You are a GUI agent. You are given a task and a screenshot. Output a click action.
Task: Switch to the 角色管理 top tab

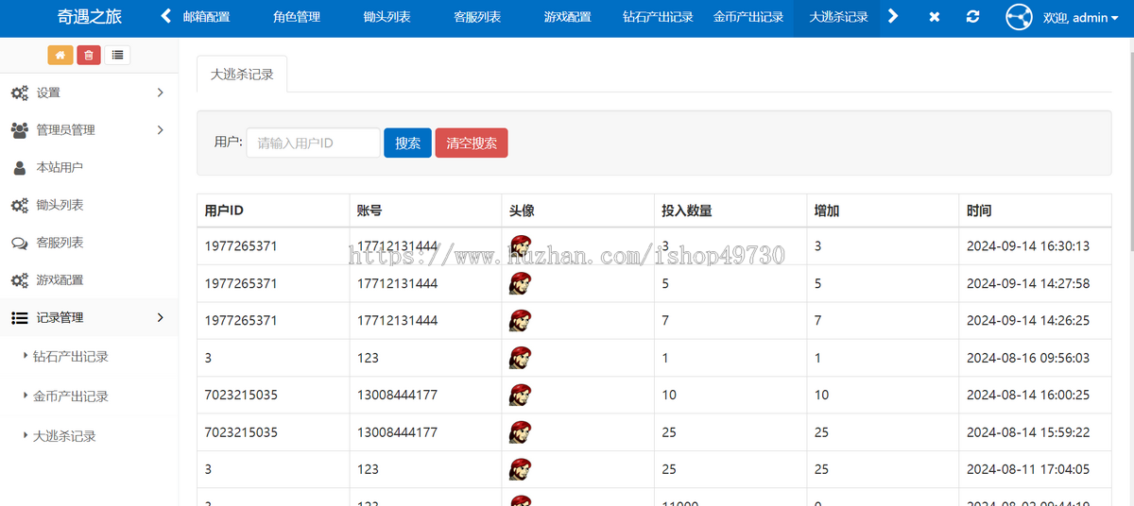(297, 17)
